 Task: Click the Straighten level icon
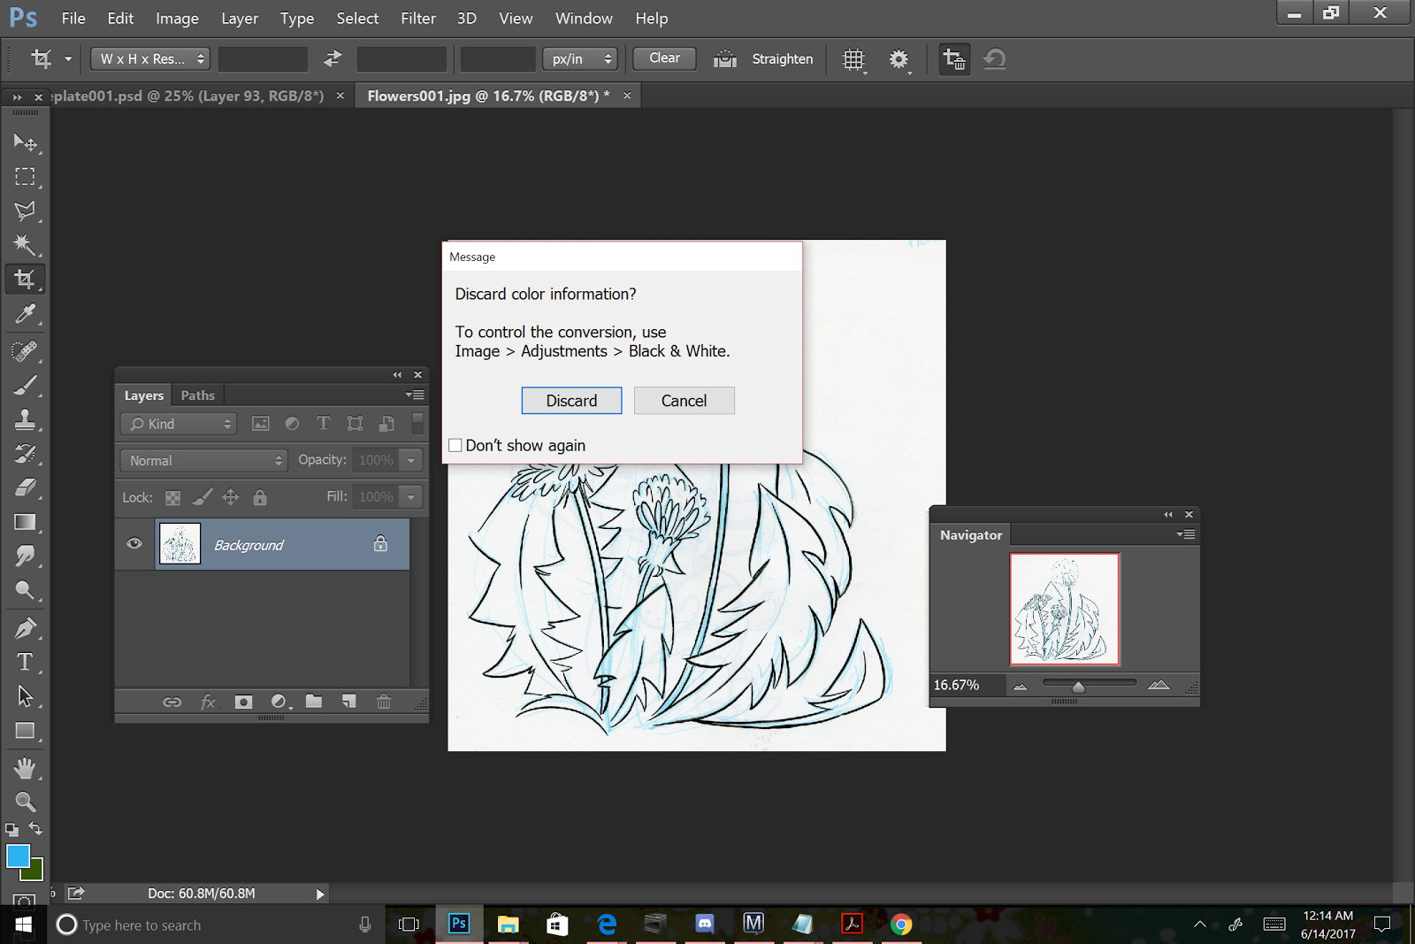(x=725, y=59)
